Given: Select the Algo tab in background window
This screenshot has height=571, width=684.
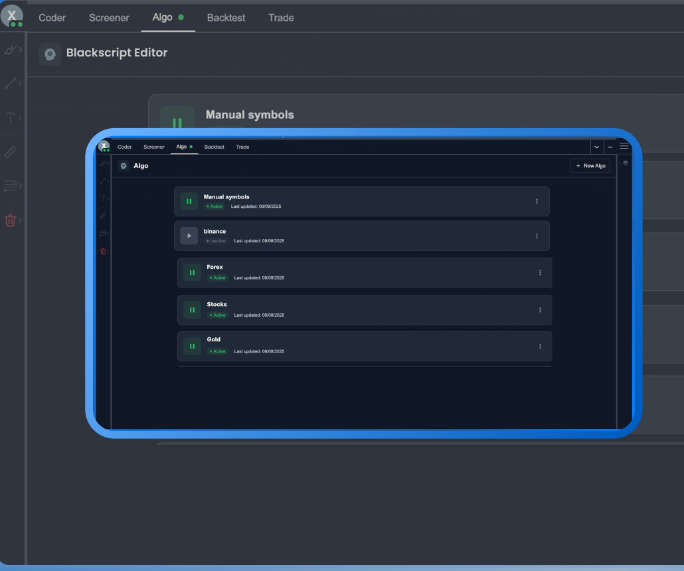Looking at the screenshot, I should pos(168,17).
